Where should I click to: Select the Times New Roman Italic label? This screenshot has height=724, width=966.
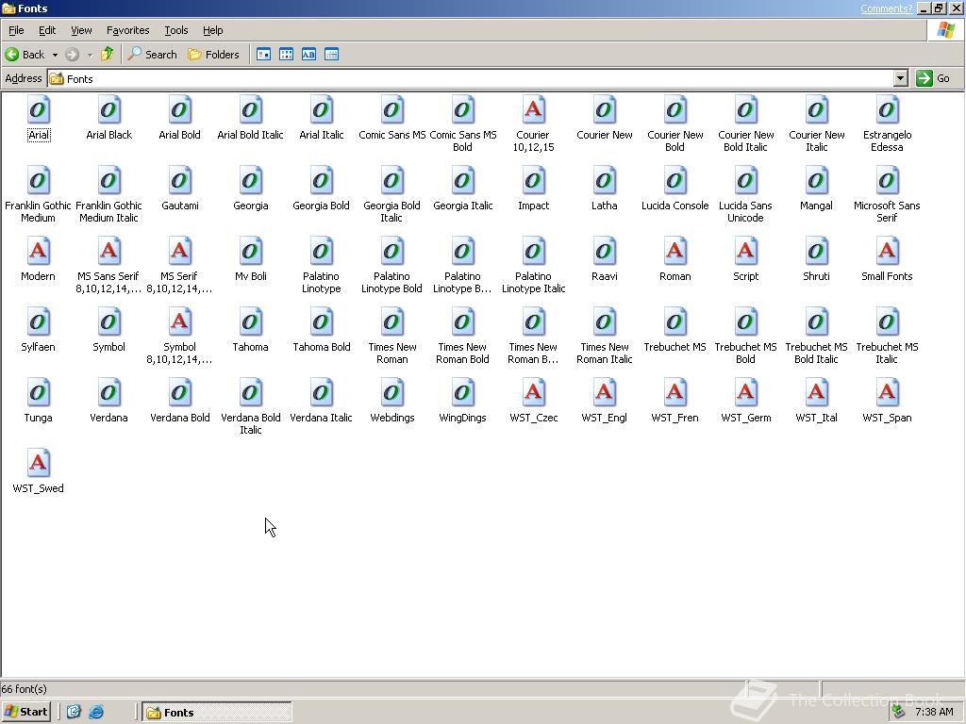click(605, 353)
